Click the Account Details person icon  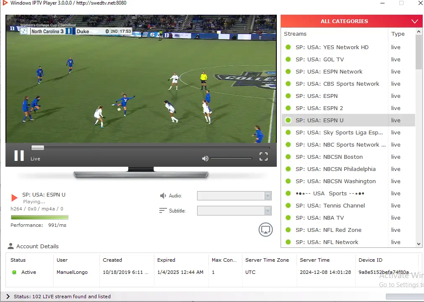11,246
